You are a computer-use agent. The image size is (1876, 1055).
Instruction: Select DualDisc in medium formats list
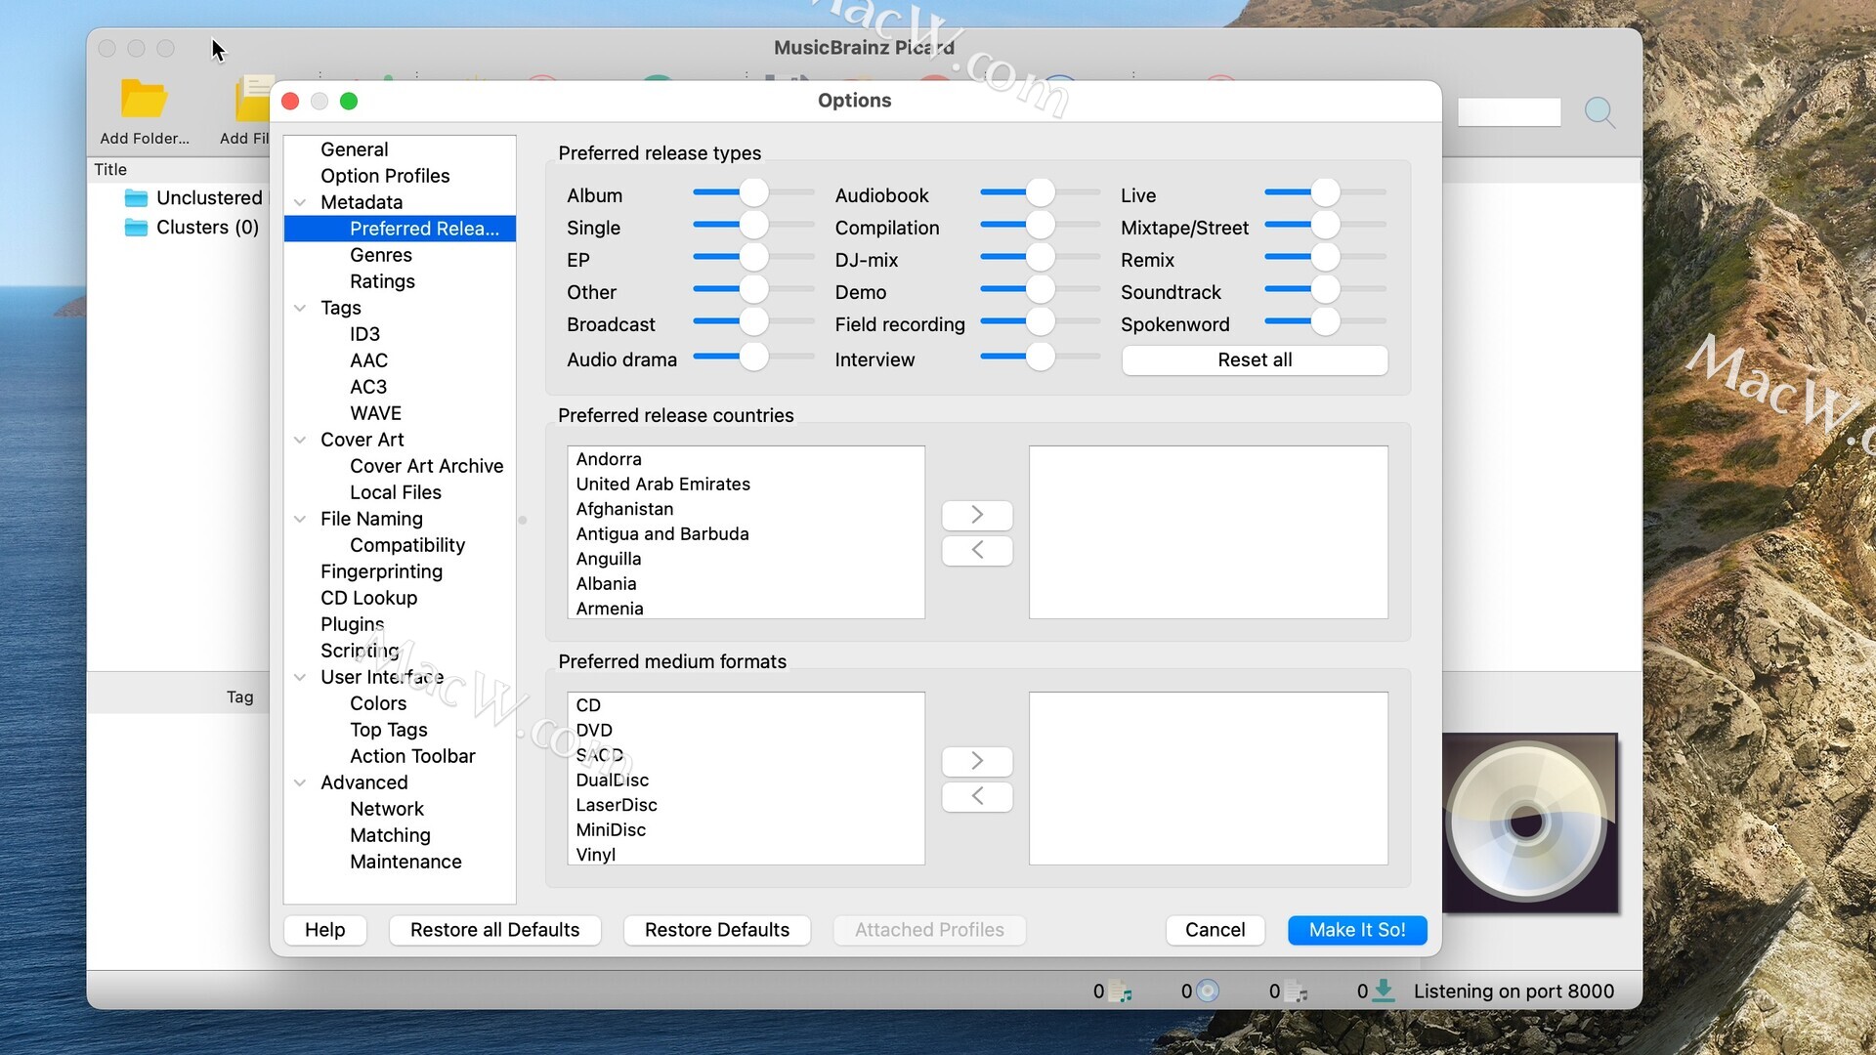(x=746, y=781)
